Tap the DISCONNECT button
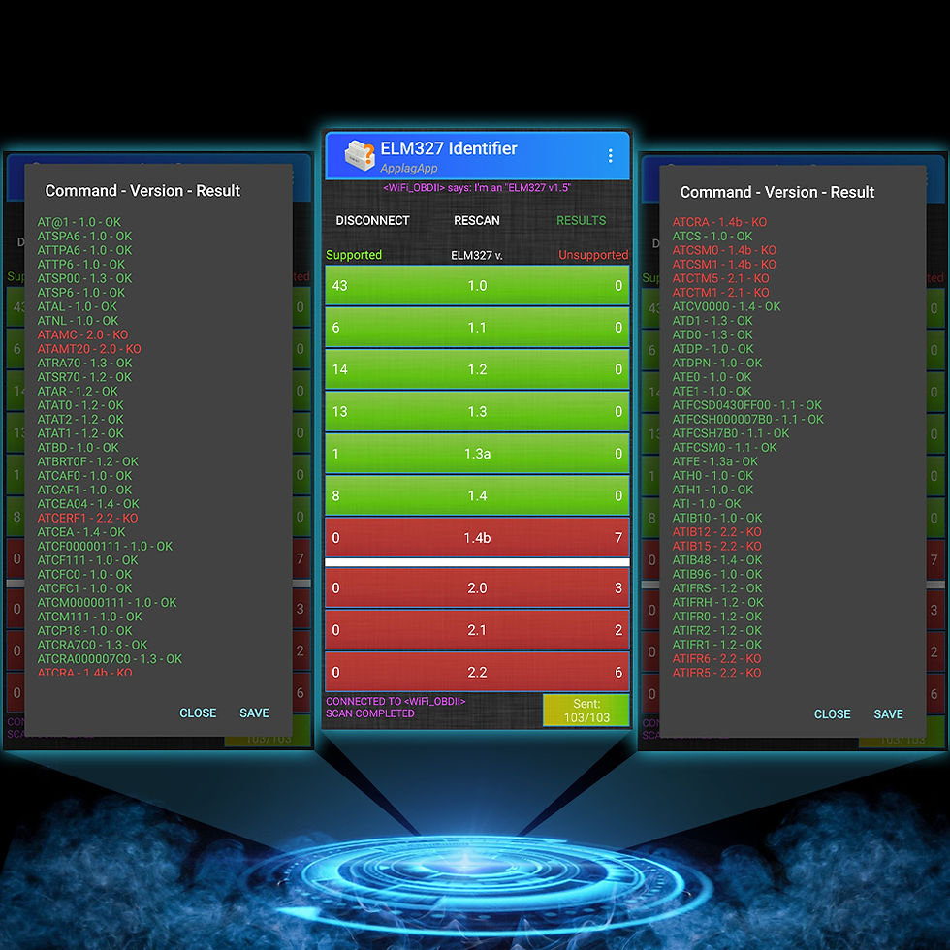Viewport: 950px width, 950px height. [372, 221]
